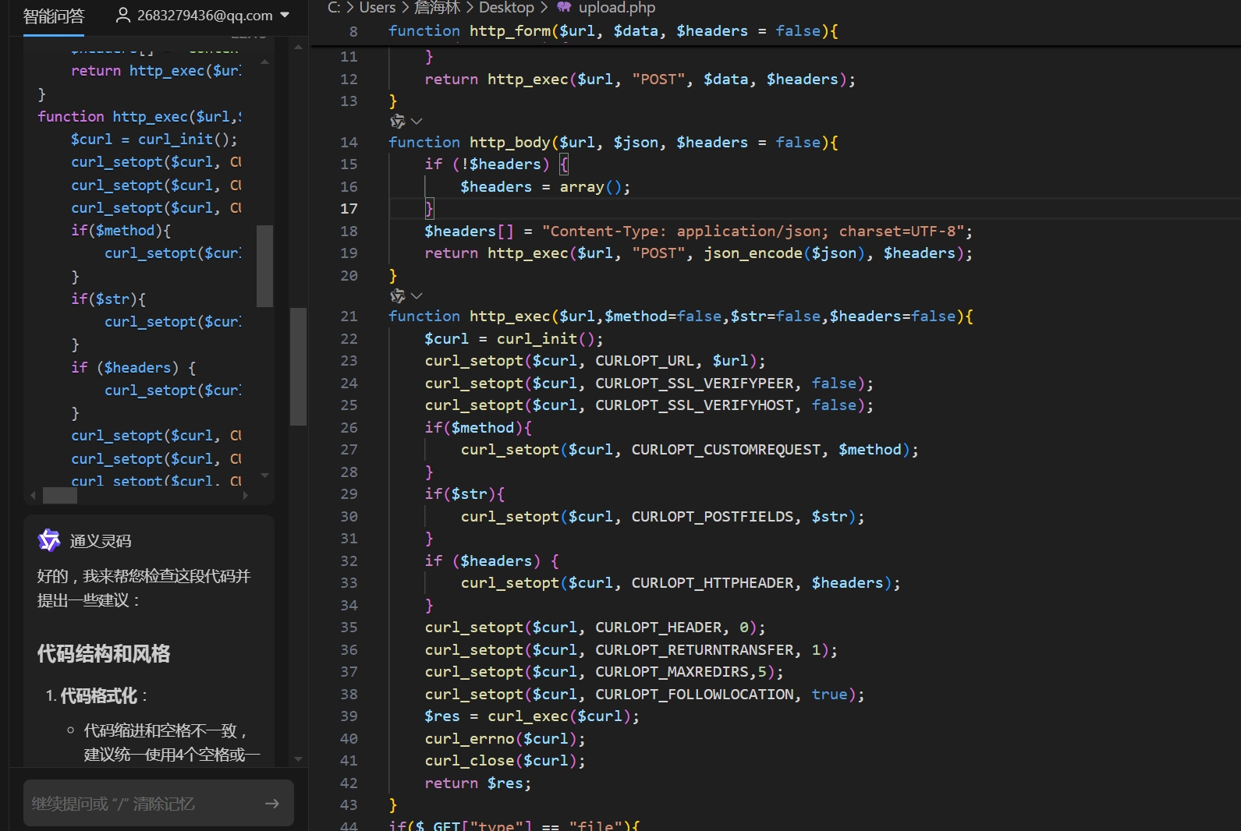Image resolution: width=1241 pixels, height=831 pixels.
Task: Click CURLOPT_FOLLOWLOCATION on line 38
Action: 694,695
